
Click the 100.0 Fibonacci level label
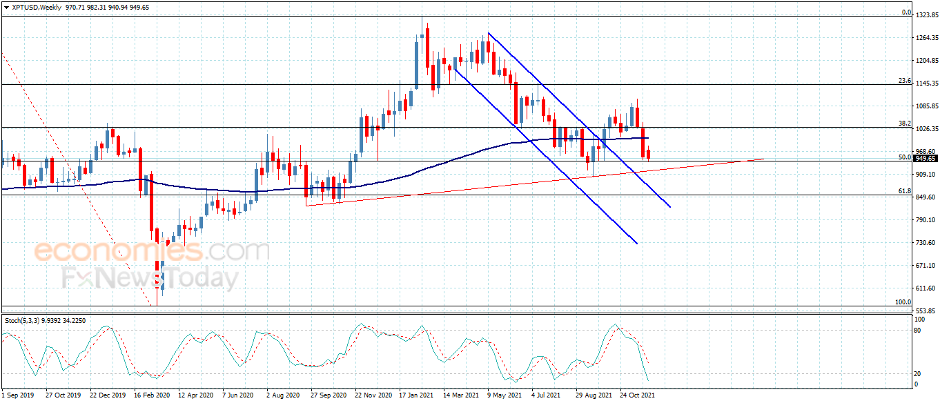[x=903, y=302]
